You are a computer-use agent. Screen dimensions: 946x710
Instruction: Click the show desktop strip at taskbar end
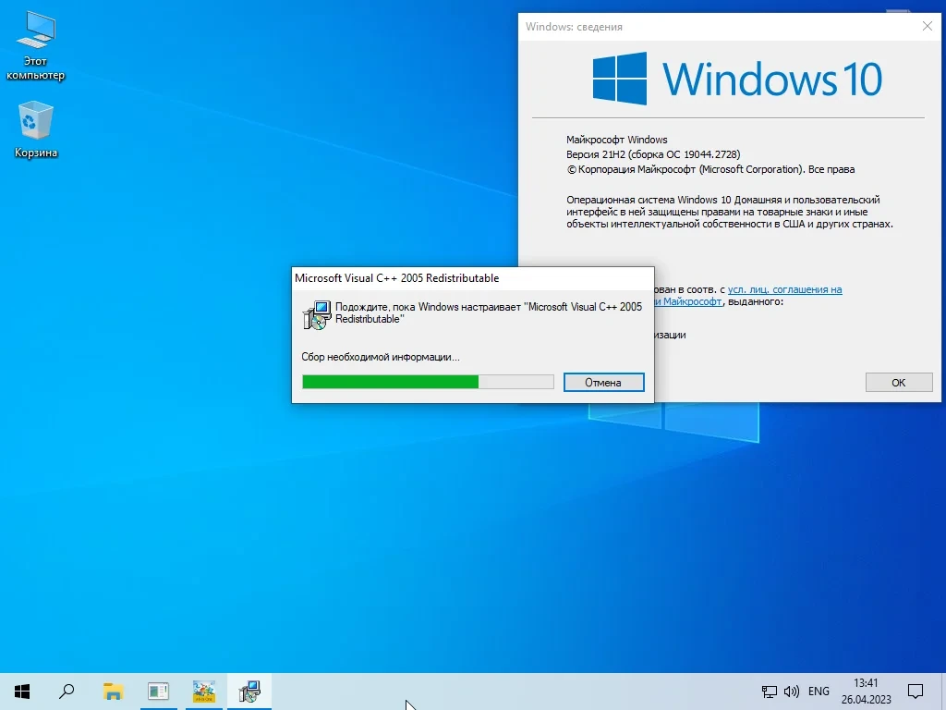pyautogui.click(x=943, y=692)
